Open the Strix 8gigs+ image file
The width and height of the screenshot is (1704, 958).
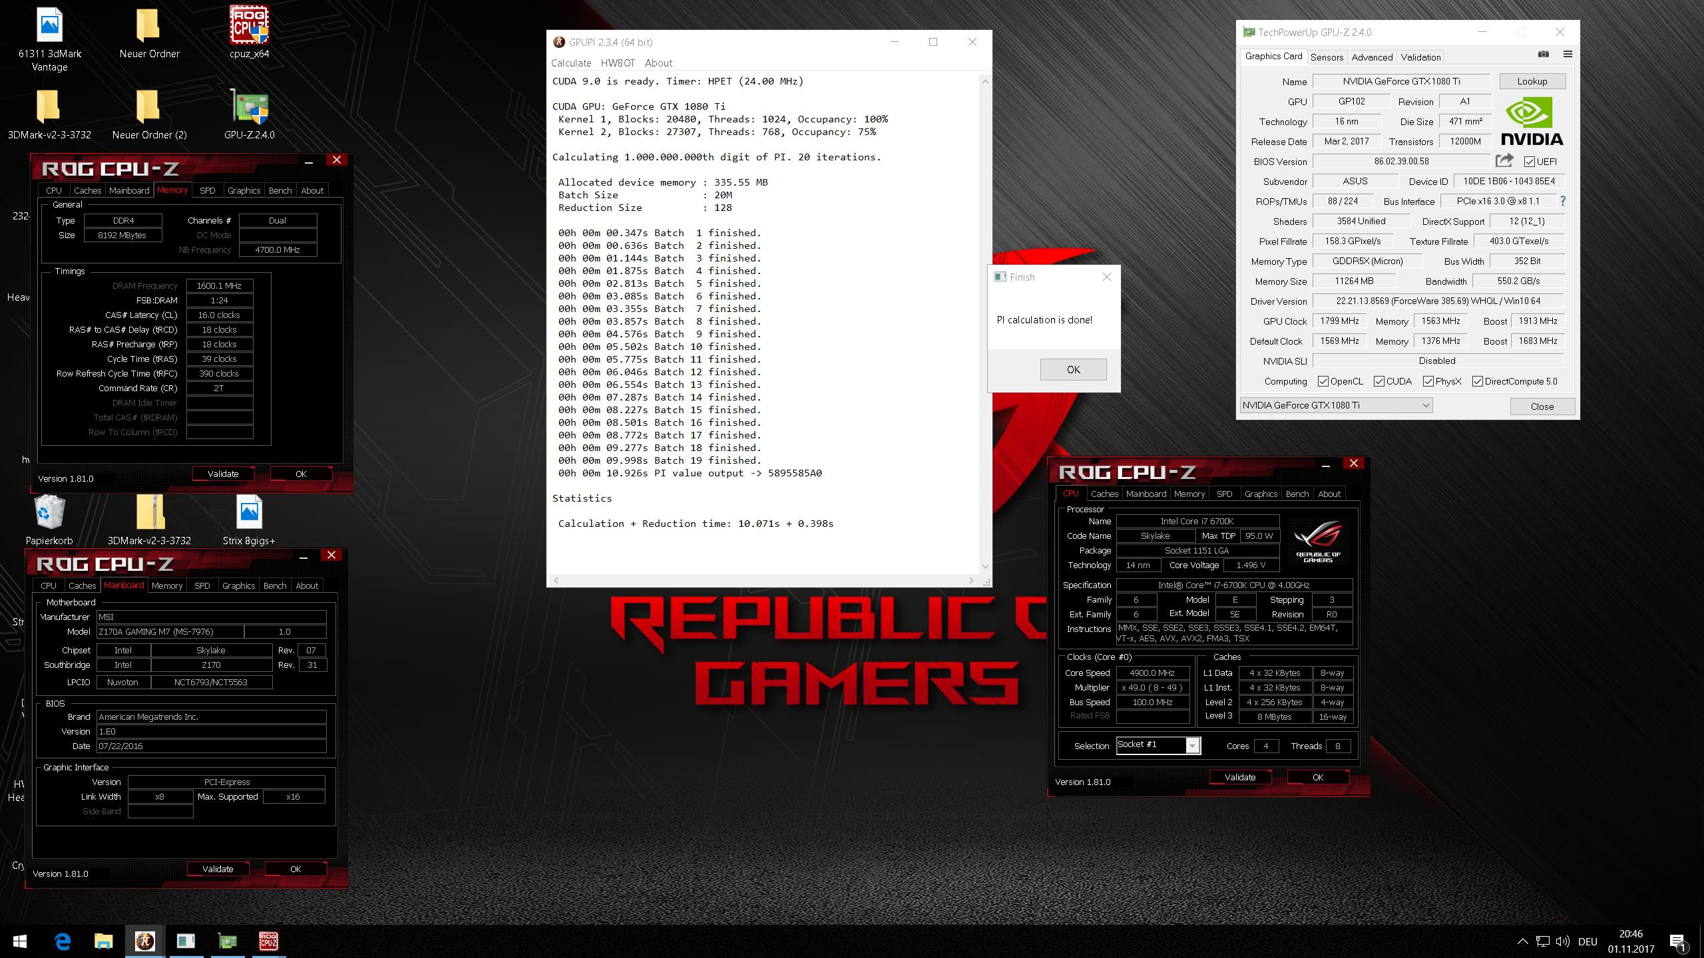249,520
